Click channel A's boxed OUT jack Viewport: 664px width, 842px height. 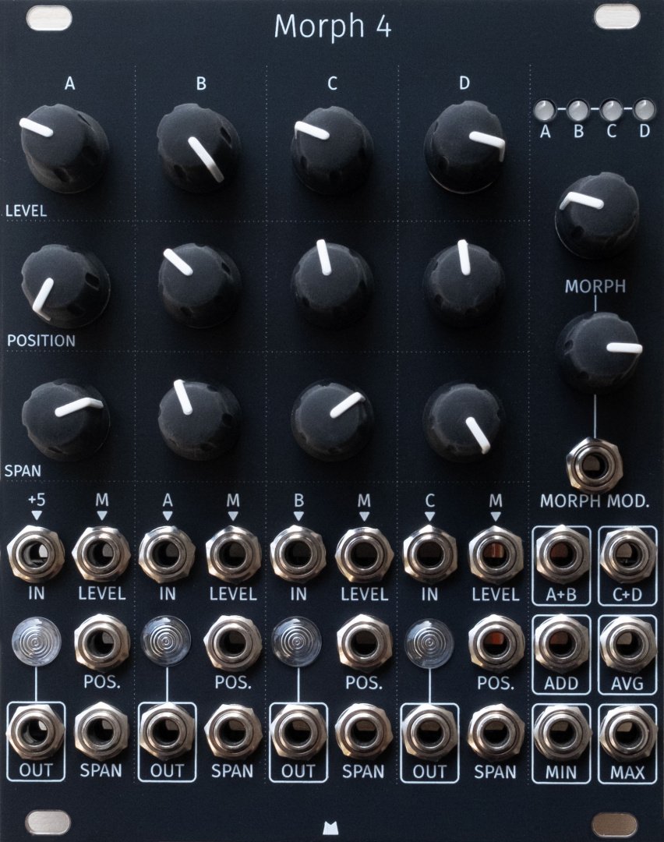35,732
